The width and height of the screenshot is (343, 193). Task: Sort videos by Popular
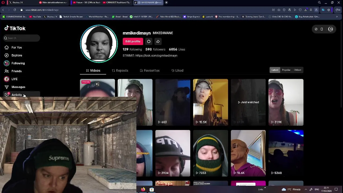coord(286,70)
